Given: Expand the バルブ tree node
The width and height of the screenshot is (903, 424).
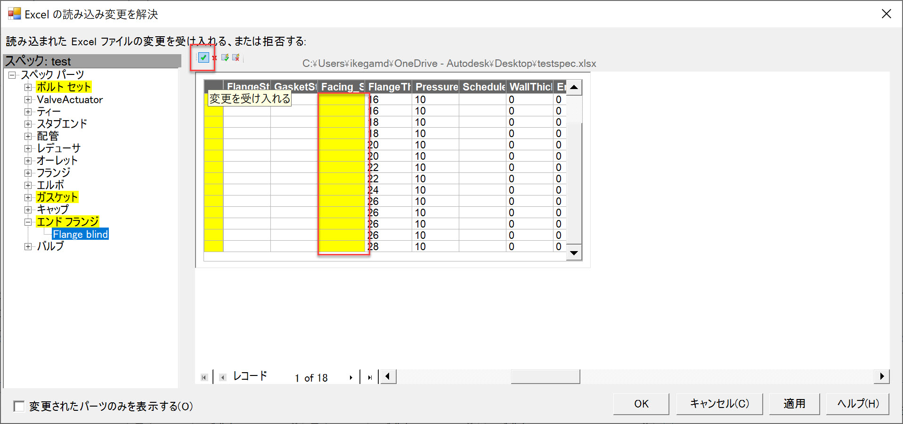Looking at the screenshot, I should coord(29,246).
